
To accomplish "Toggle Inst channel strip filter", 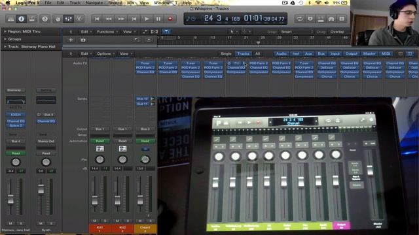I will 296,54.
